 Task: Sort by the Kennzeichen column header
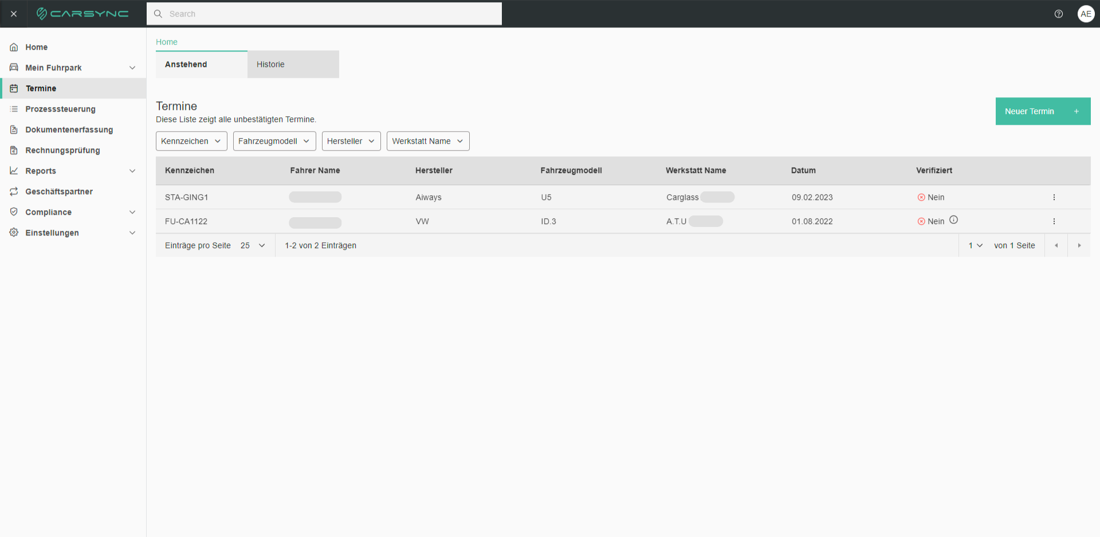pyautogui.click(x=190, y=170)
